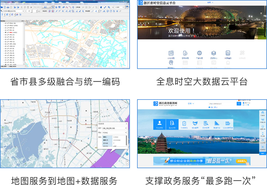
Task: Toggle eye visibility for RESP layer
Action: point(6,28)
